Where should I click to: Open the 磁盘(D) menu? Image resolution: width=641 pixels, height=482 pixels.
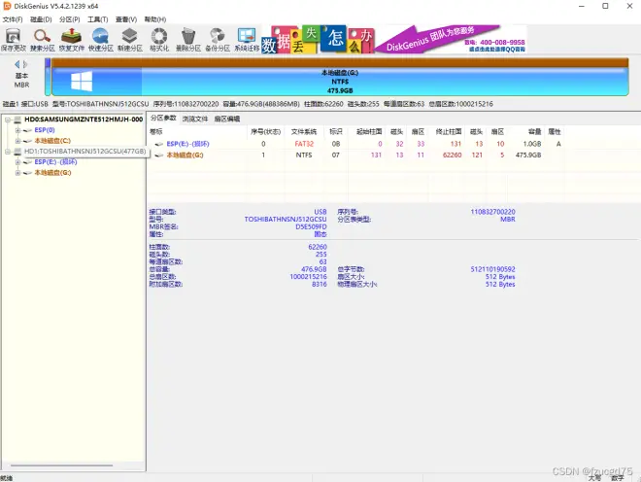tap(41, 19)
